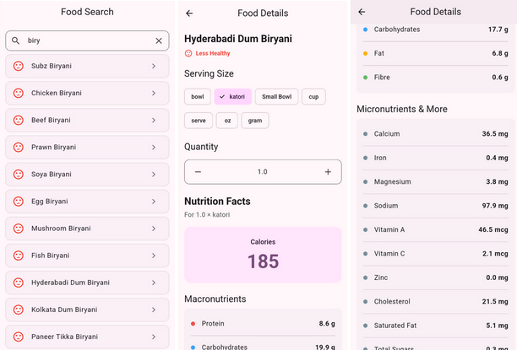Screen dimensions: 517x350
Task: Click the face icon beside Beef Biryani
Action: coord(19,120)
